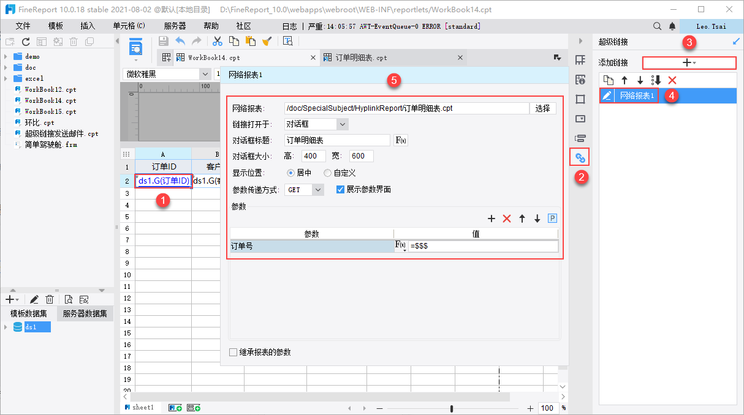
Task: Switch to 订单明细表.cpt tab
Action: 361,58
